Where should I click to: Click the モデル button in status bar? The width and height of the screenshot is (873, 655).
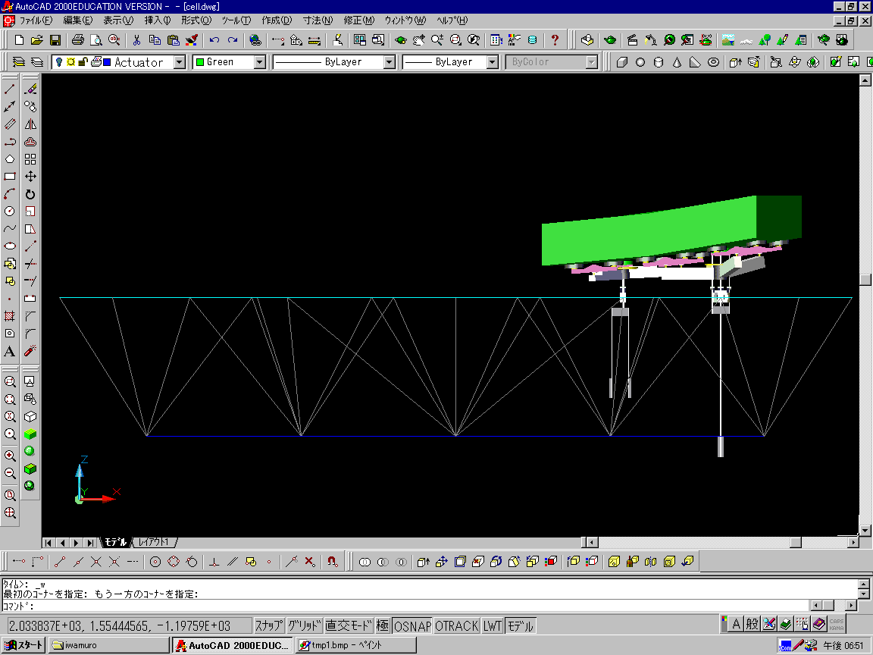(x=521, y=626)
